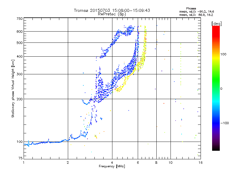
Task: Click the green region of the colorbar near 0
Action: (x=216, y=84)
